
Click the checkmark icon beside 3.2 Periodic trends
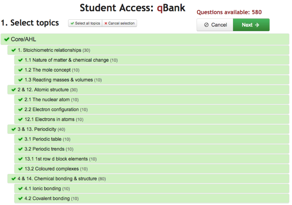pos(20,149)
